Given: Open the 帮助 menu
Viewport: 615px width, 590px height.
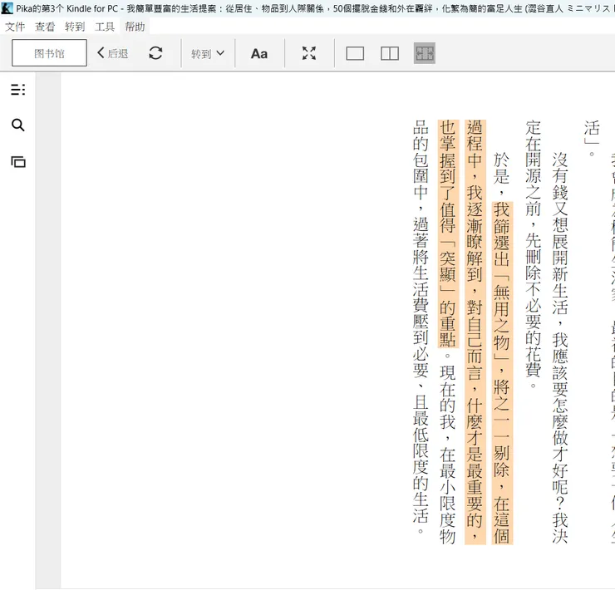Looking at the screenshot, I should pyautogui.click(x=135, y=27).
